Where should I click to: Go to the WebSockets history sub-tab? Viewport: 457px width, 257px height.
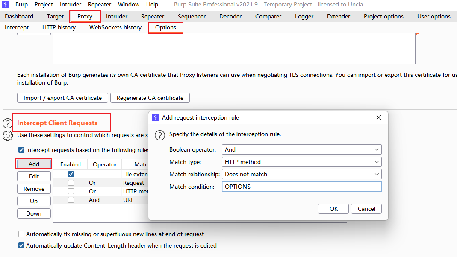pos(115,27)
